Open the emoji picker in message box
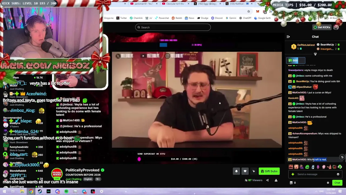Image resolution: width=346 pixels, height=195 pixels. [x=338, y=174]
